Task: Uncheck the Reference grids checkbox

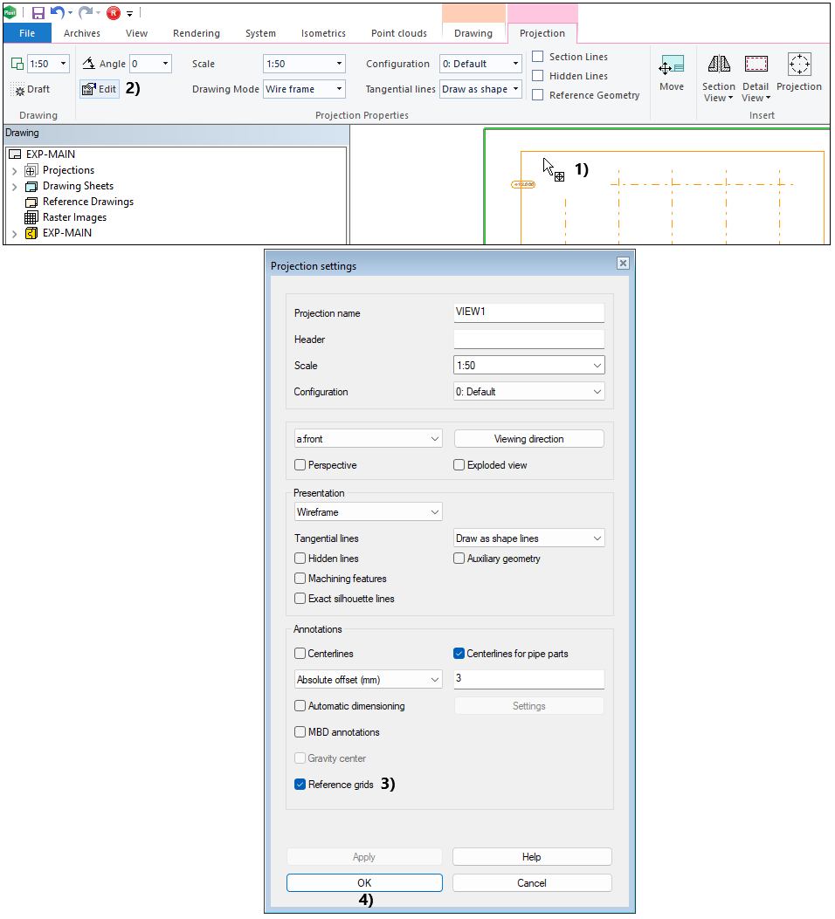Action: tap(300, 785)
